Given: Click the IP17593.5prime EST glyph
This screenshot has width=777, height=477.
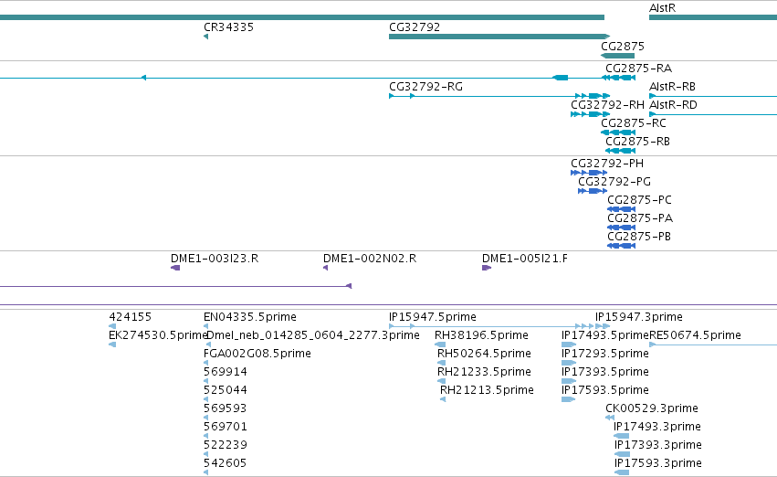Looking at the screenshot, I should tap(569, 399).
